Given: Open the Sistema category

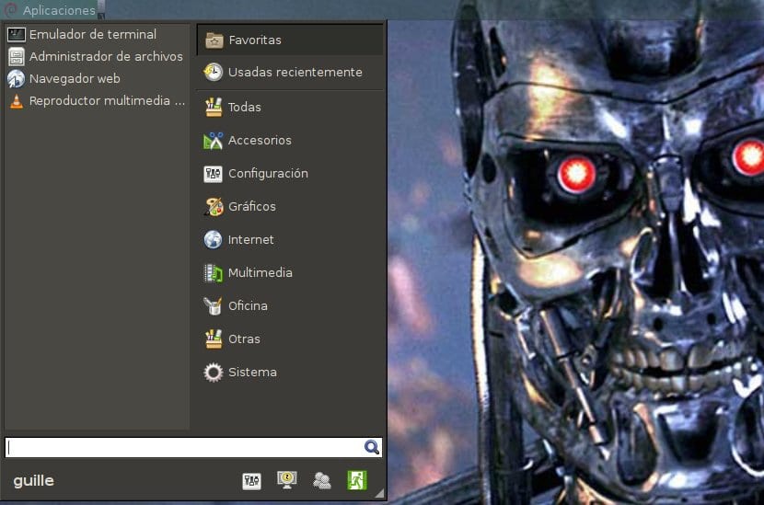Looking at the screenshot, I should click(x=290, y=372).
